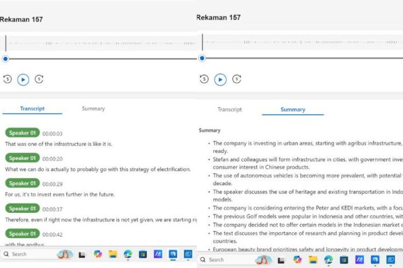
Task: Switch to Transcript tab in Summary view
Action: click(229, 109)
